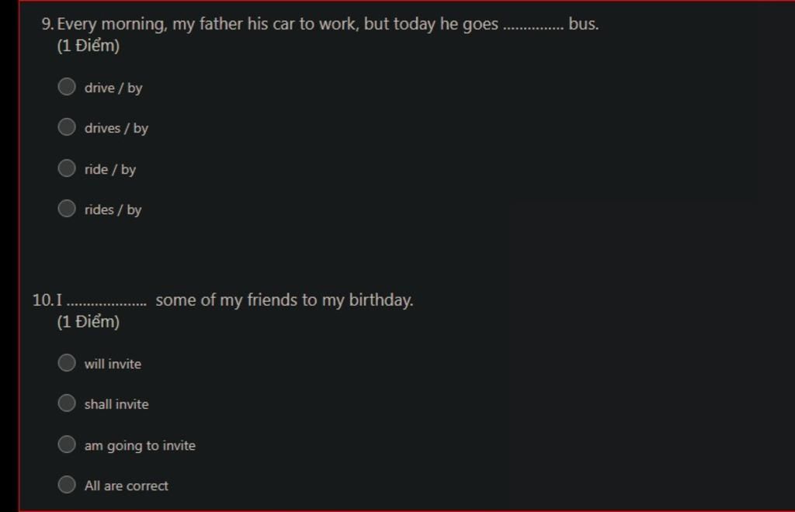Pick the 'rides / by' radio button
The width and height of the screenshot is (795, 512).
[67, 208]
